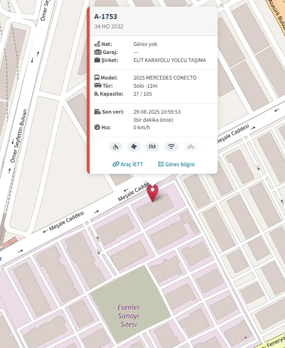Click the briefcase icon beside Şirket
This screenshot has height=348, width=285.
click(x=97, y=60)
